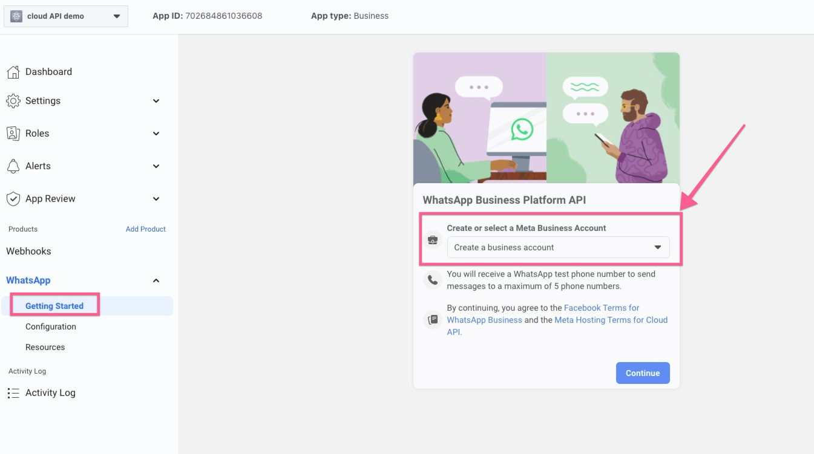The image size is (814, 454).
Task: Click the WhatsApp test phone number description
Action: (x=551, y=280)
